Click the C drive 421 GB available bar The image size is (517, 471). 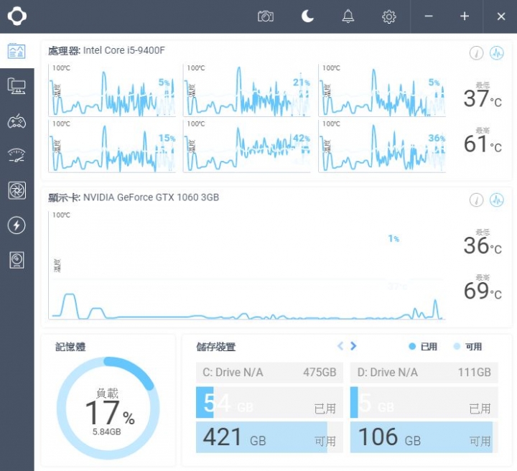[269, 437]
